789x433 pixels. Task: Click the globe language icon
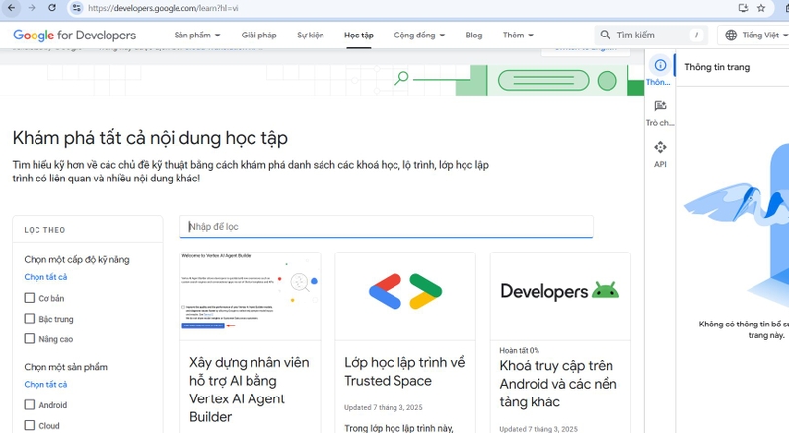click(731, 35)
